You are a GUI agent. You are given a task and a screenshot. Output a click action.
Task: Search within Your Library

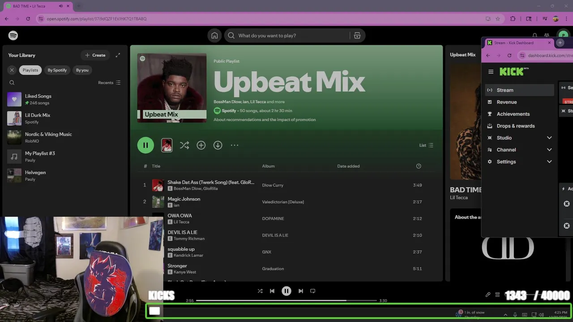[x=12, y=83]
